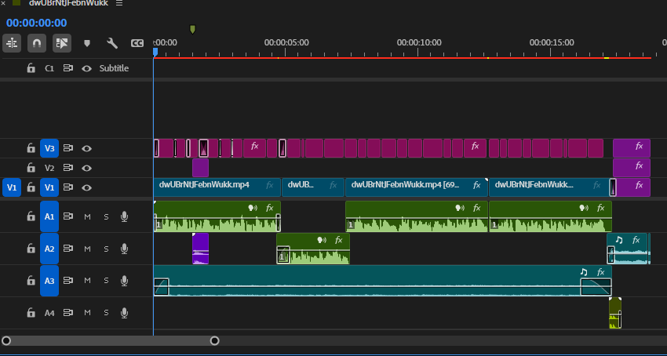This screenshot has width=667, height=356.
Task: Toggle the CC caption track options
Action: click(137, 43)
